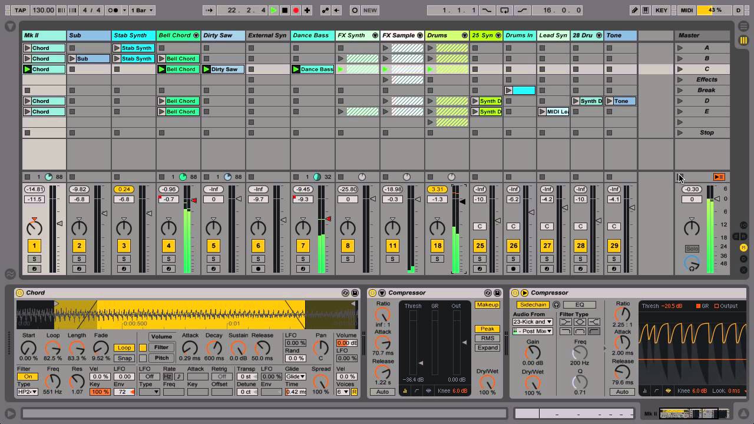The image size is (754, 424).
Task: Click the KEY mapping mode button
Action: click(662, 10)
